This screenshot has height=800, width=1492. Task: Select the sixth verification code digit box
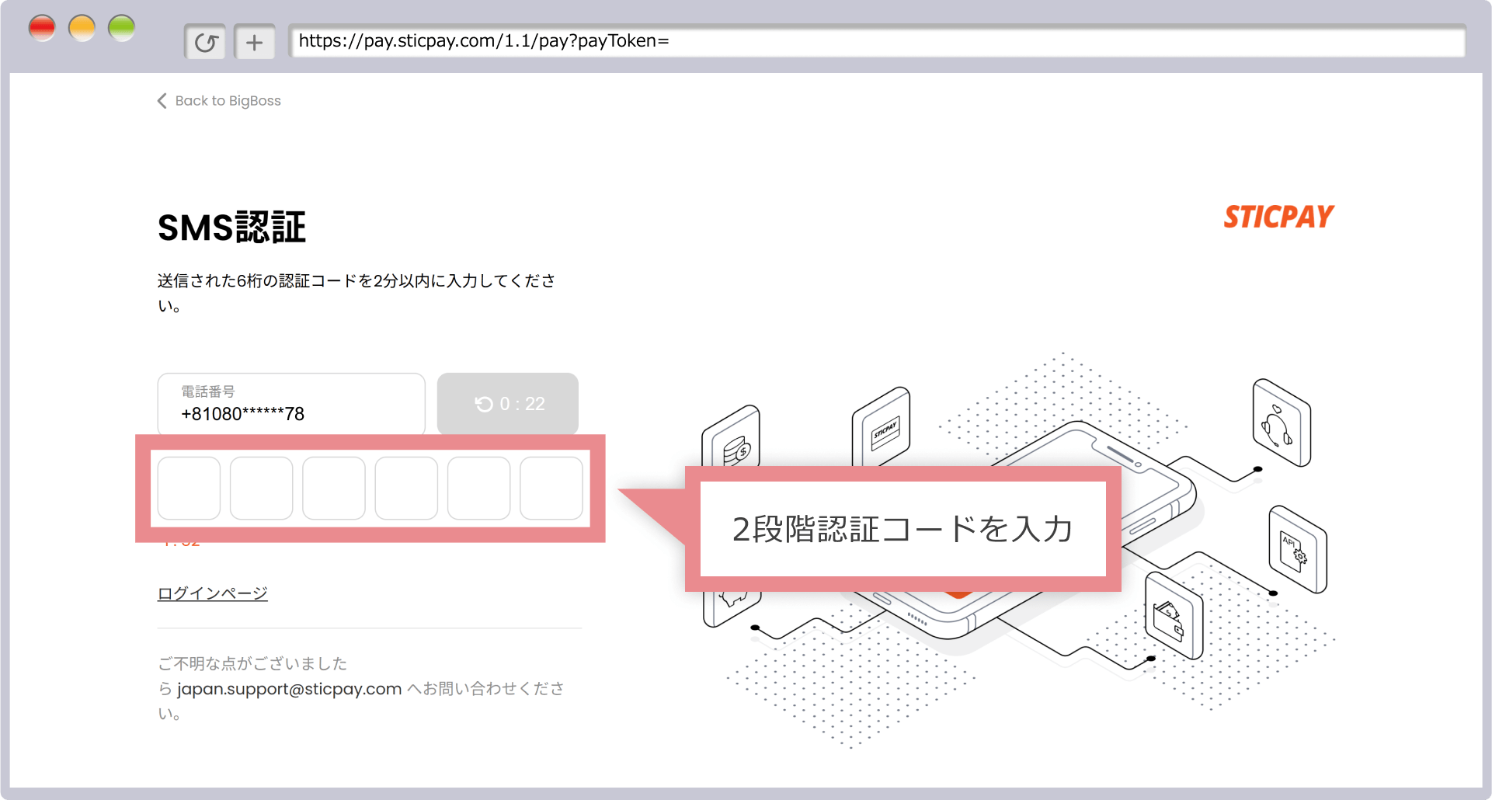coord(551,488)
